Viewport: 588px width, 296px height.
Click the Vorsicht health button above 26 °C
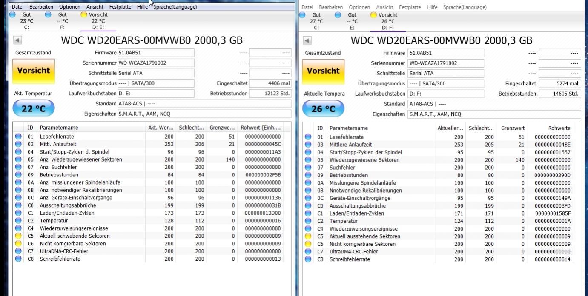coord(323,71)
